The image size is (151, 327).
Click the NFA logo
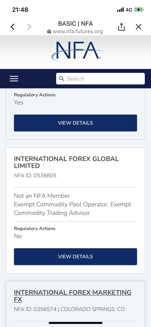(78, 51)
